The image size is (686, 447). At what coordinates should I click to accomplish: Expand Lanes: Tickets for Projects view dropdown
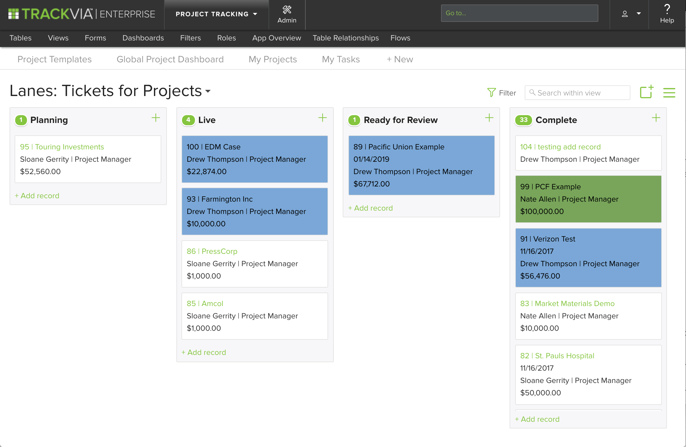208,91
